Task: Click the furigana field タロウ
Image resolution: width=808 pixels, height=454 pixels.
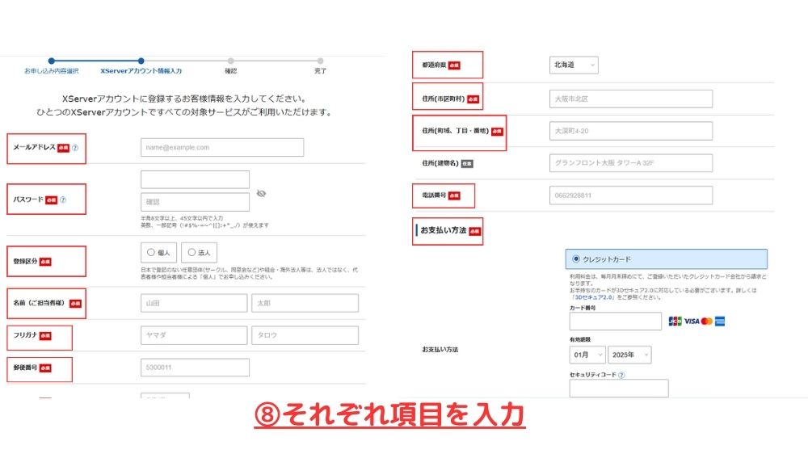Action: 305,335
